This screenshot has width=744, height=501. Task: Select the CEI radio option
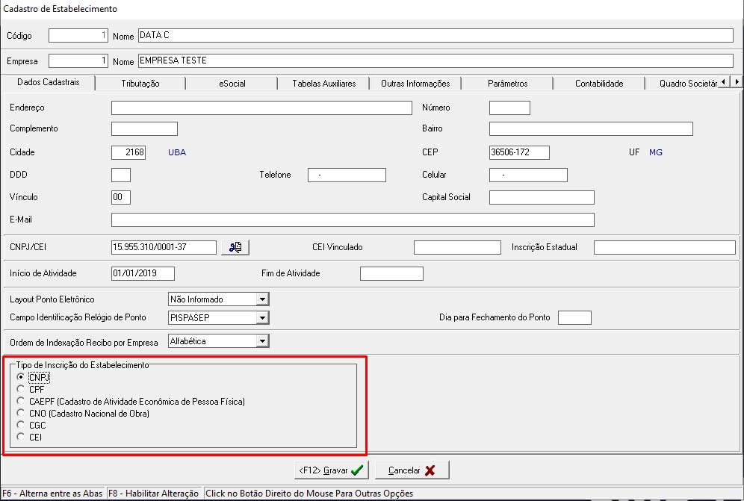point(20,437)
